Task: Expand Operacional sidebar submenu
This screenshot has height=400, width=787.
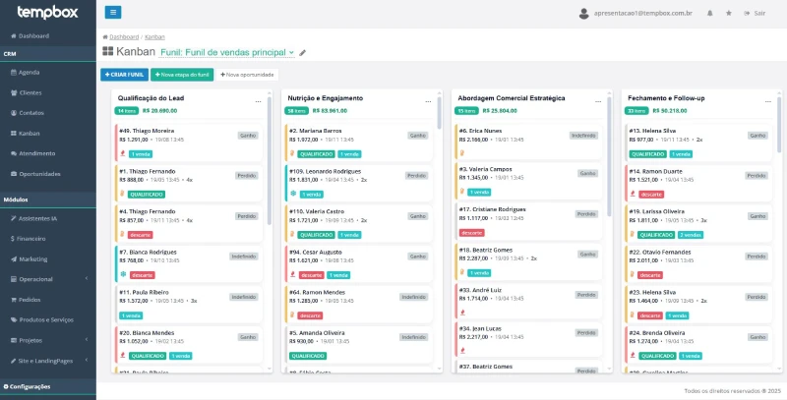Action: pos(47,279)
